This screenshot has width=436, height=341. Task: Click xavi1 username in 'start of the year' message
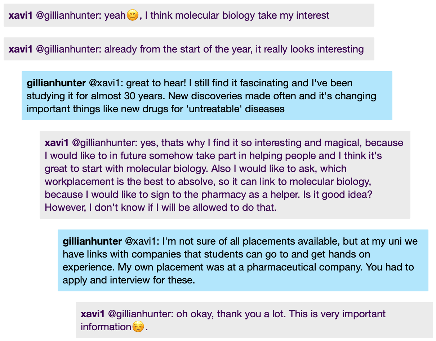tap(21, 49)
